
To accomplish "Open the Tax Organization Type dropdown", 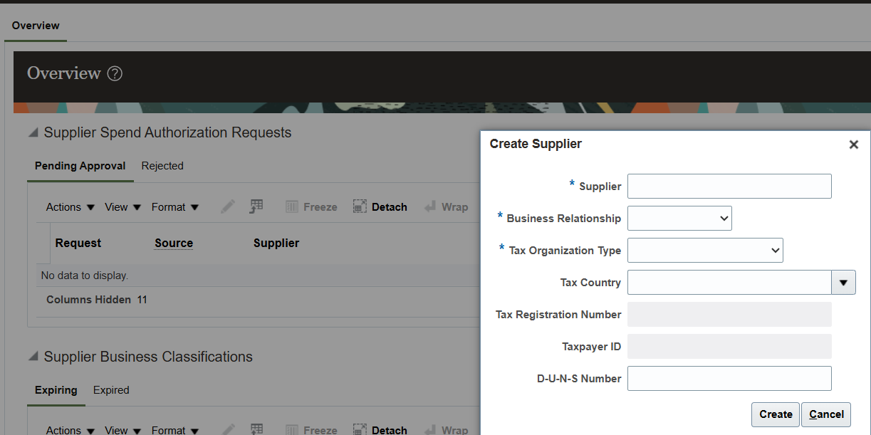I will 705,251.
